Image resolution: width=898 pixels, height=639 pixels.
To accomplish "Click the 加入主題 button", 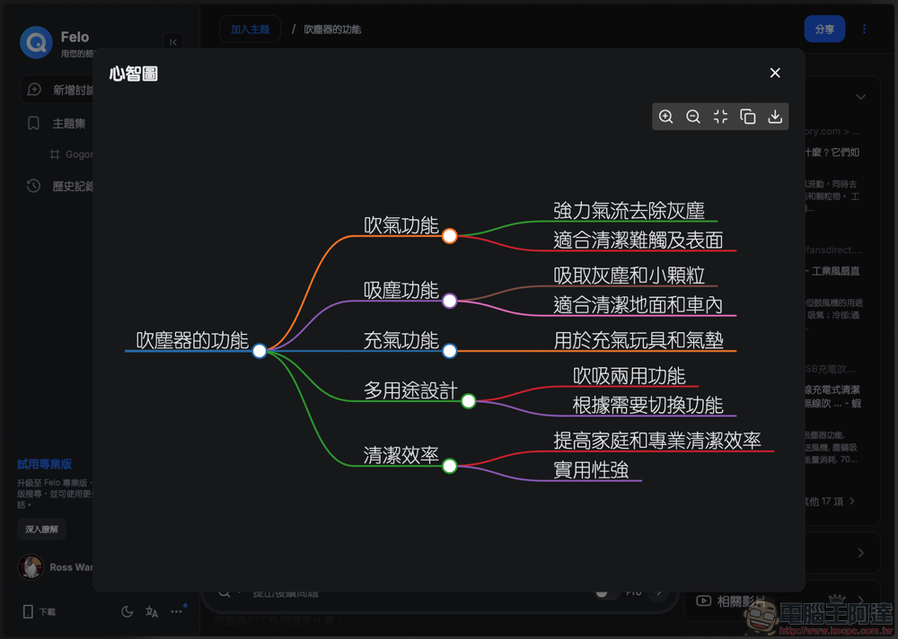I will pos(250,29).
